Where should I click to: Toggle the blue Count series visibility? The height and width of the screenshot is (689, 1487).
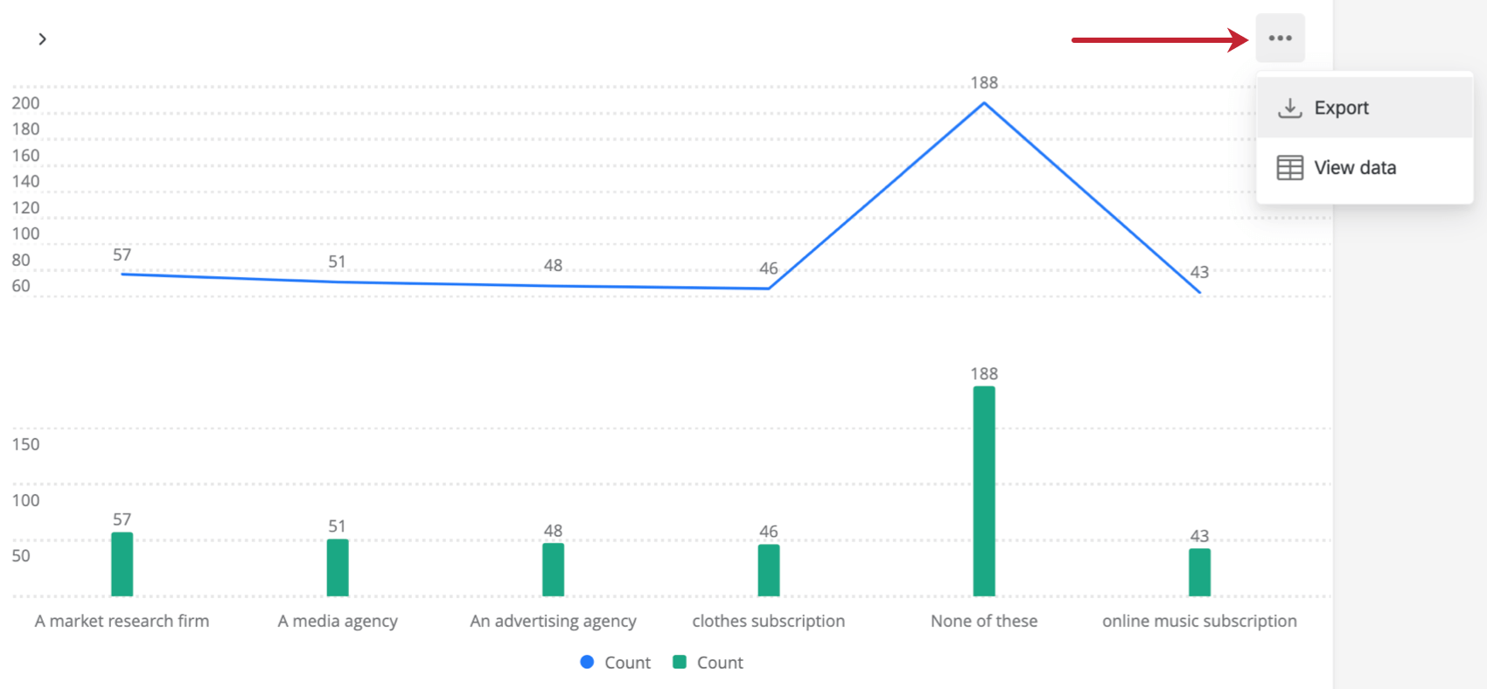coord(615,662)
